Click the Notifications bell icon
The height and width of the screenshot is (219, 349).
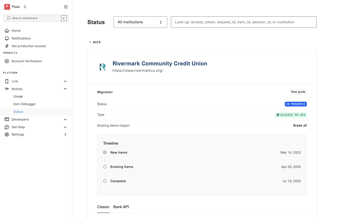(x=7, y=38)
